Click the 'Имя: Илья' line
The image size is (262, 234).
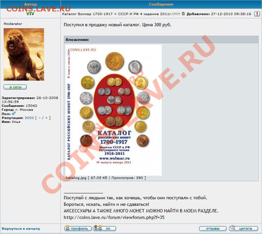[x=11, y=122]
